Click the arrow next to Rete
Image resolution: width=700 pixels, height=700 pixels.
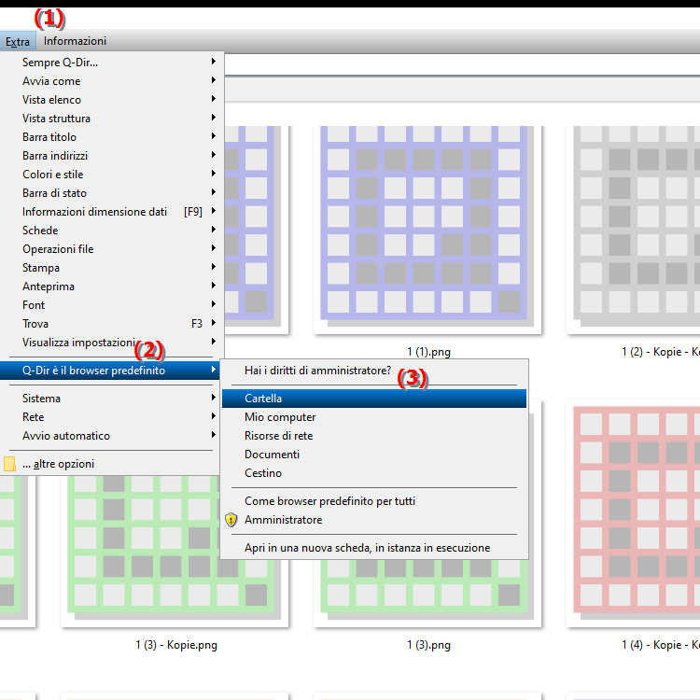pos(214,415)
